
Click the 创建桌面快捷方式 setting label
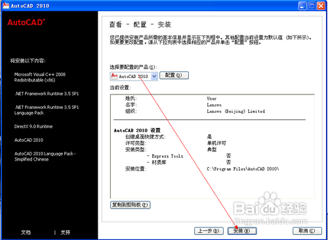(146, 137)
